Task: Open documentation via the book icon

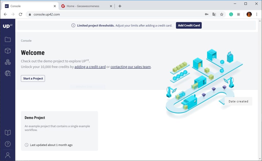Action: pyautogui.click(x=8, y=133)
